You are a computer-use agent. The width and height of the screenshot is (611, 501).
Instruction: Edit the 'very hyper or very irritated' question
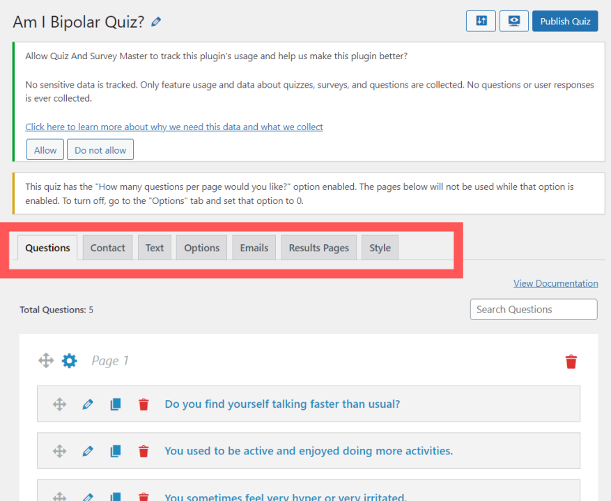pos(87,496)
